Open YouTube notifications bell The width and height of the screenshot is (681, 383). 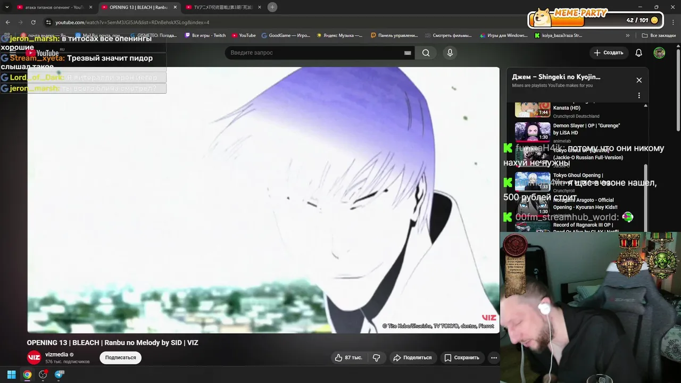tap(639, 53)
